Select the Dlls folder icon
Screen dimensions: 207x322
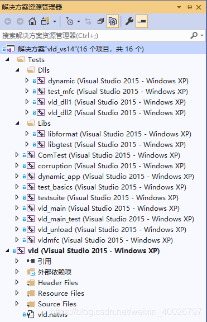[x=31, y=70]
